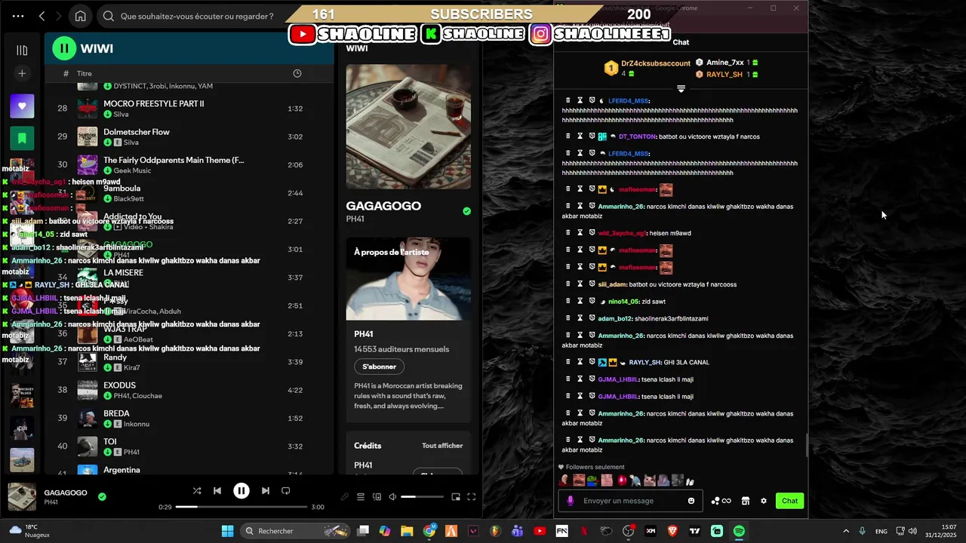Screen dimensions: 966x543
Task: Send message with green Chat button
Action: point(789,501)
